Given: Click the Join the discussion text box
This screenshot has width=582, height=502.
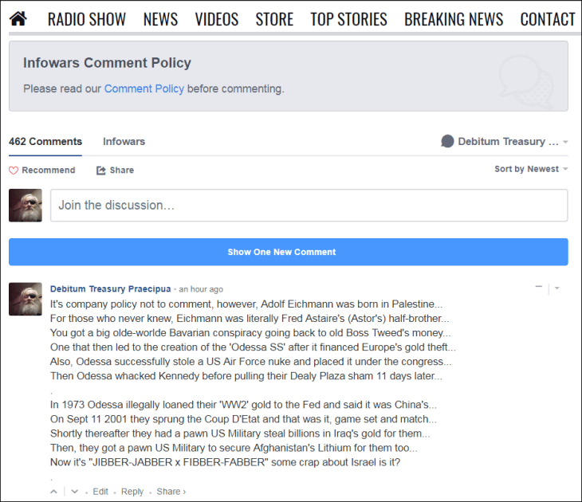Looking at the screenshot, I should (309, 206).
